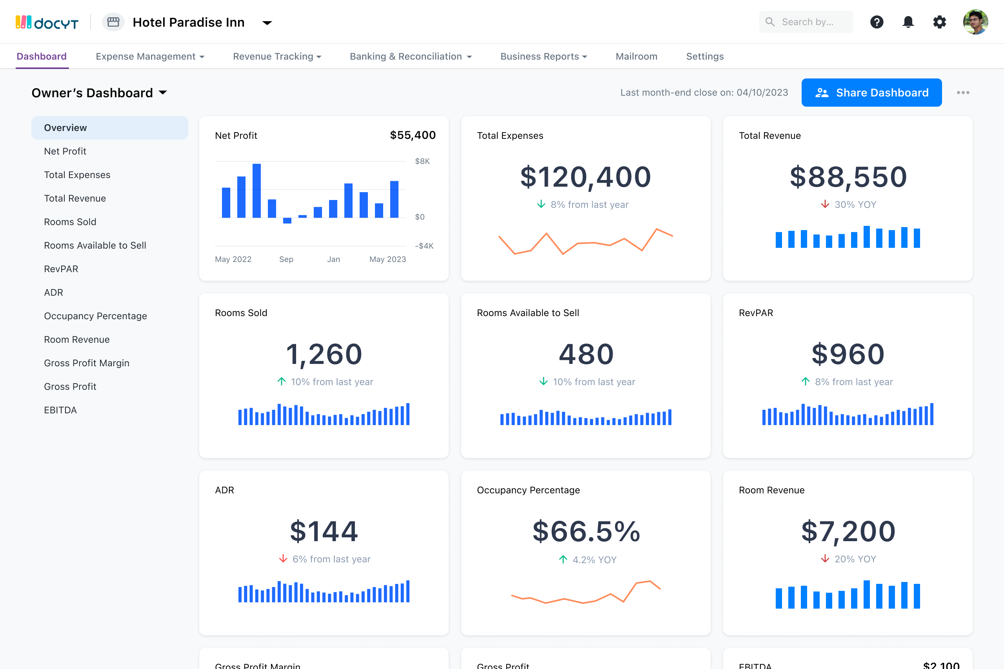The width and height of the screenshot is (1004, 669).
Task: Select Net Profit in the sidebar
Action: click(x=65, y=151)
